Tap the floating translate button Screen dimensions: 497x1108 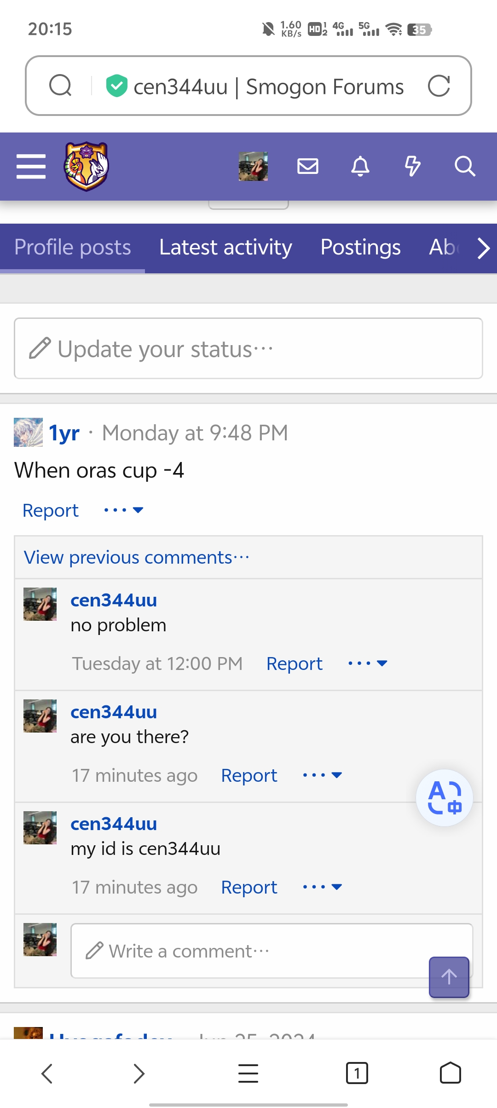pyautogui.click(x=445, y=797)
